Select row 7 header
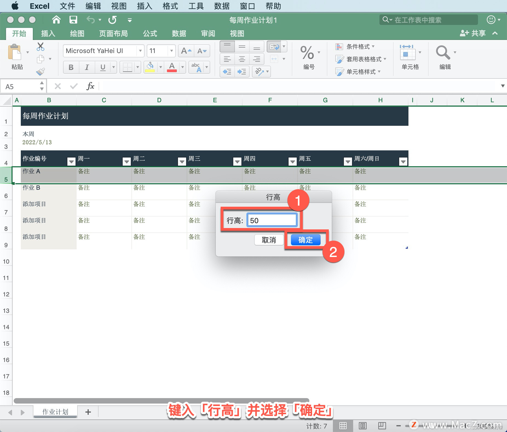This screenshot has width=507, height=432. [x=6, y=209]
